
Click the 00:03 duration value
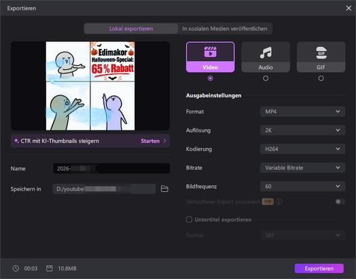click(31, 268)
